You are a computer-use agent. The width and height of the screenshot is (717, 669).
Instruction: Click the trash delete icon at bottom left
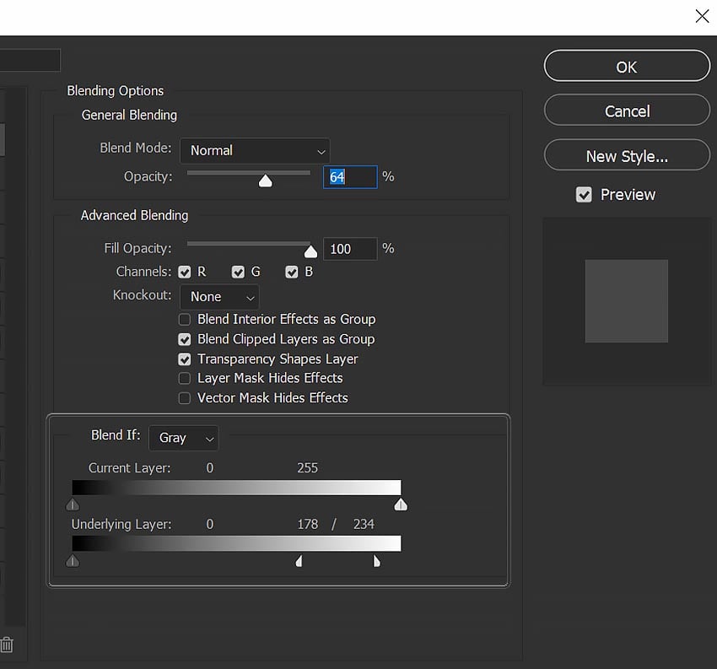click(x=7, y=645)
